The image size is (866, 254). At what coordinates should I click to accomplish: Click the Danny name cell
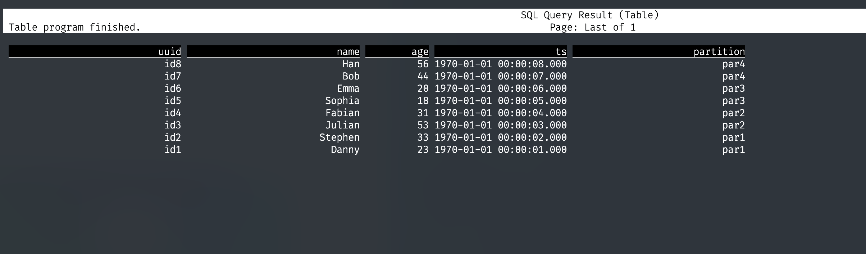click(x=345, y=150)
